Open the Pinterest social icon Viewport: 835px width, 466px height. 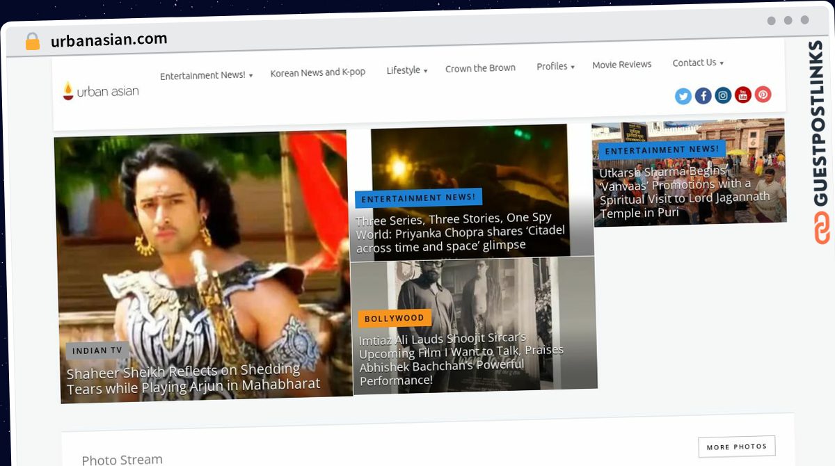pyautogui.click(x=763, y=94)
